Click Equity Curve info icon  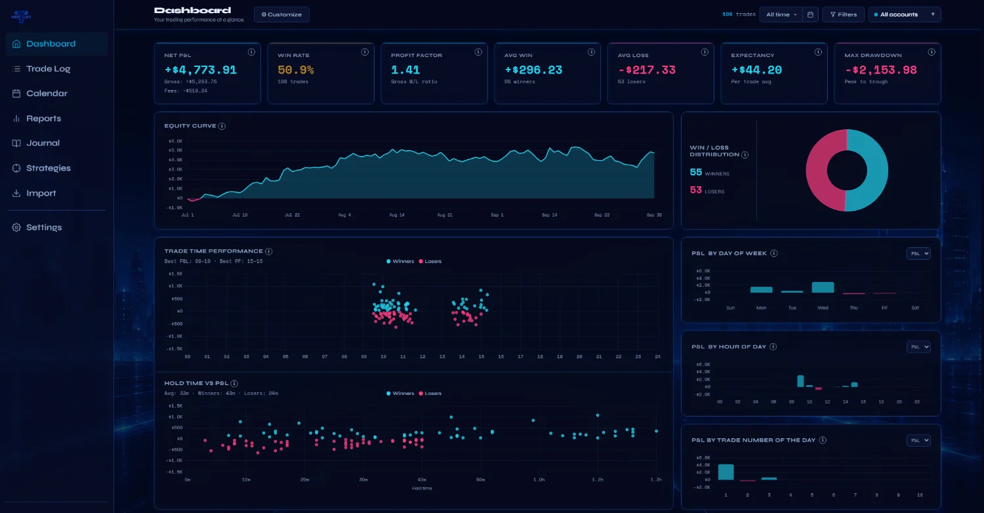(x=222, y=126)
